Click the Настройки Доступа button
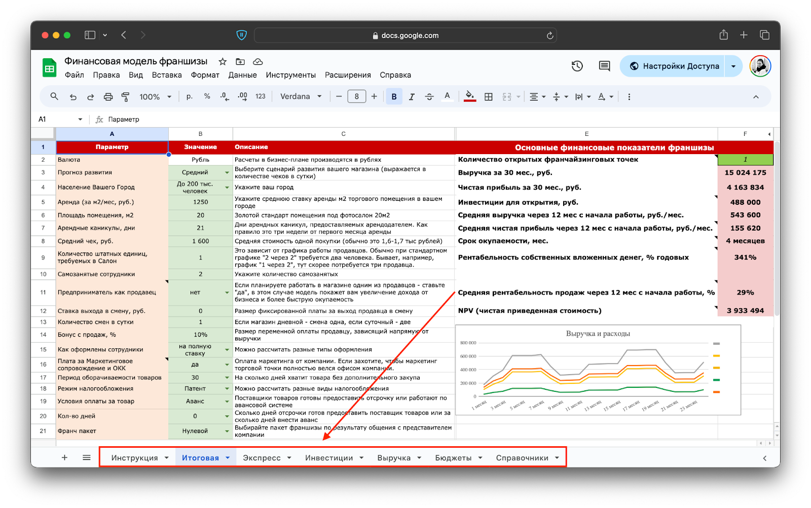Viewport: 811px width, 508px height. pos(674,66)
